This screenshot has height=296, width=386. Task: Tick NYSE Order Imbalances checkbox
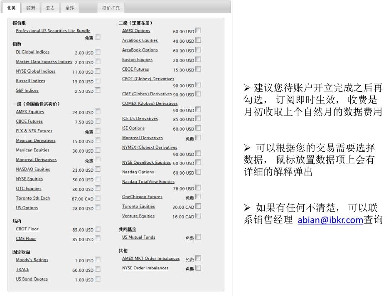click(198, 267)
